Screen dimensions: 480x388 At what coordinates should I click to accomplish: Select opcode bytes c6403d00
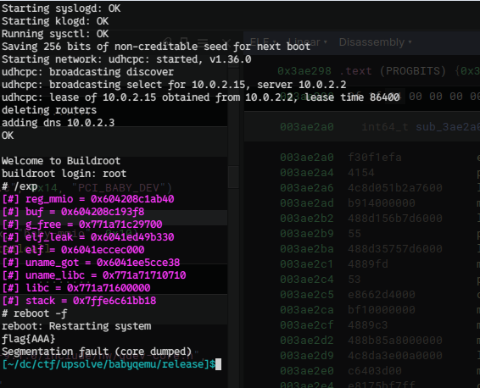tap(375, 371)
